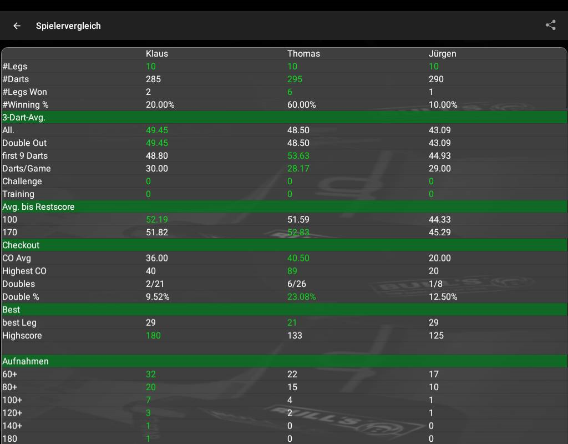Tap the 3-Dart-Avg. section header

point(24,117)
